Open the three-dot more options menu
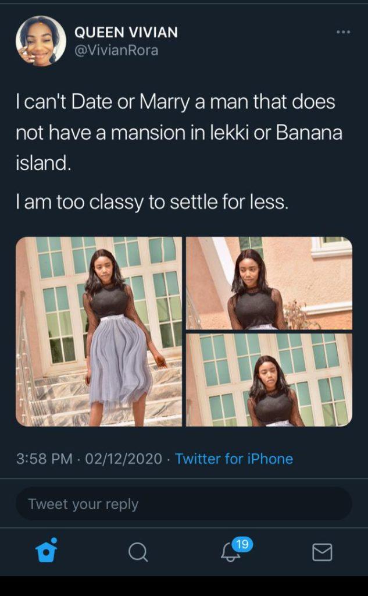 [x=344, y=33]
